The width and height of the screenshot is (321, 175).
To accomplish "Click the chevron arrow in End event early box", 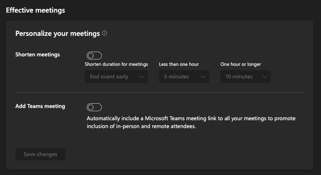I will tap(142, 76).
